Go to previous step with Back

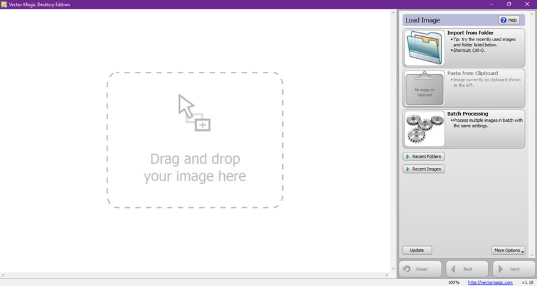[x=467, y=269]
